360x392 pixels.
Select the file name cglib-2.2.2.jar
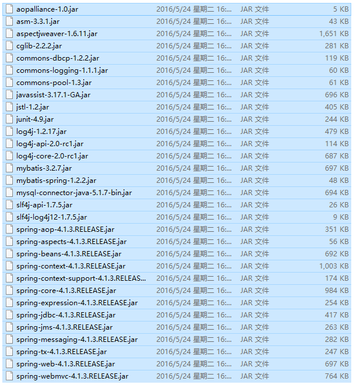39,46
